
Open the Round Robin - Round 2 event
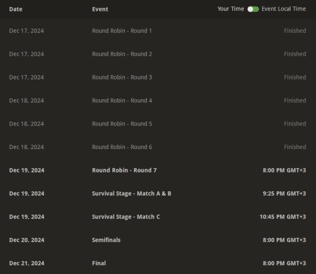(158, 54)
